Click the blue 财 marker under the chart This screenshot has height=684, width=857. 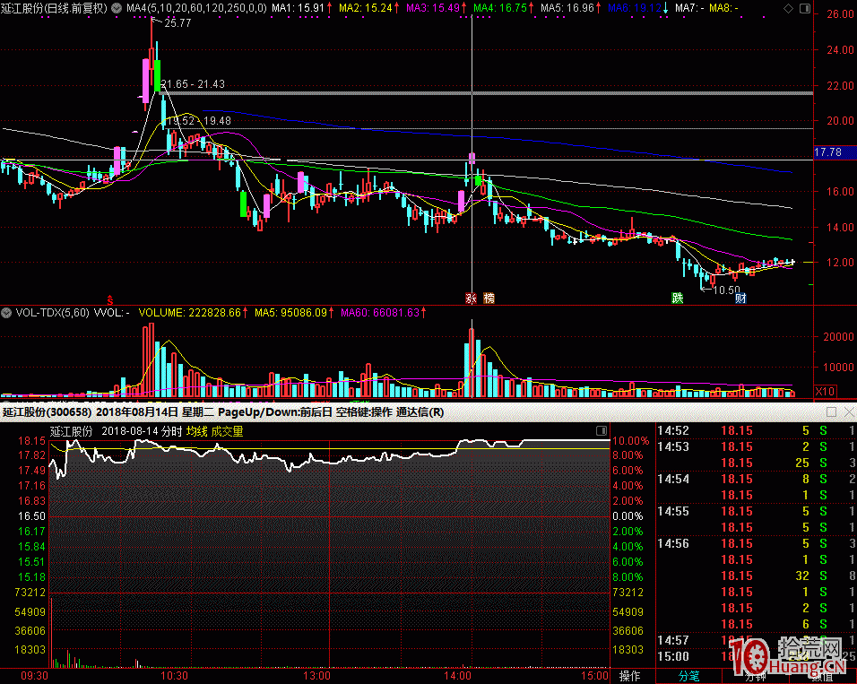[740, 299]
